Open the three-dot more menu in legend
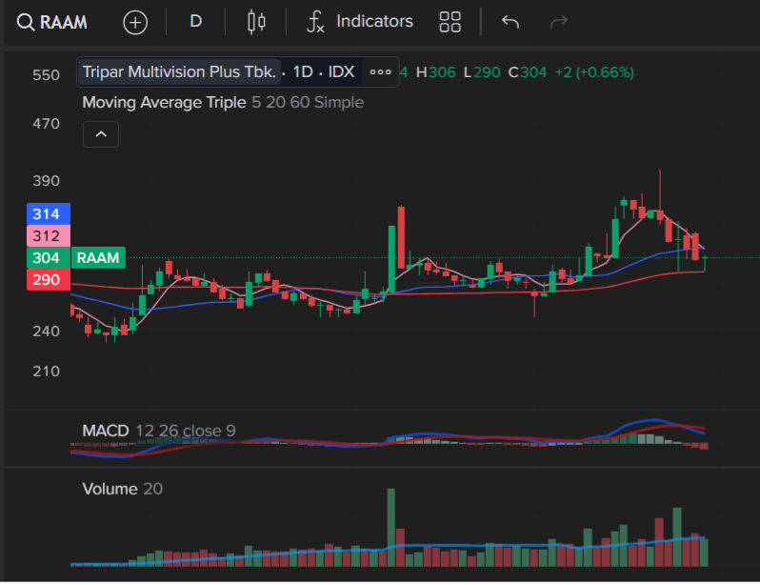760x585 pixels. pyautogui.click(x=381, y=72)
